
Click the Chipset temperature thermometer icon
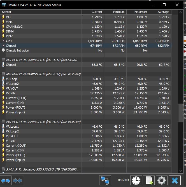click(3, 64)
